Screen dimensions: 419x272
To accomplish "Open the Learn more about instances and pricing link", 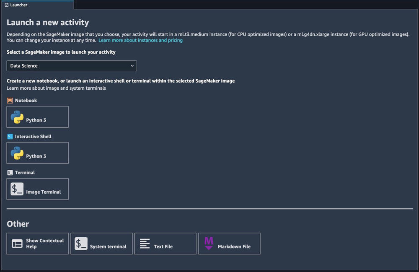I will [140, 40].
